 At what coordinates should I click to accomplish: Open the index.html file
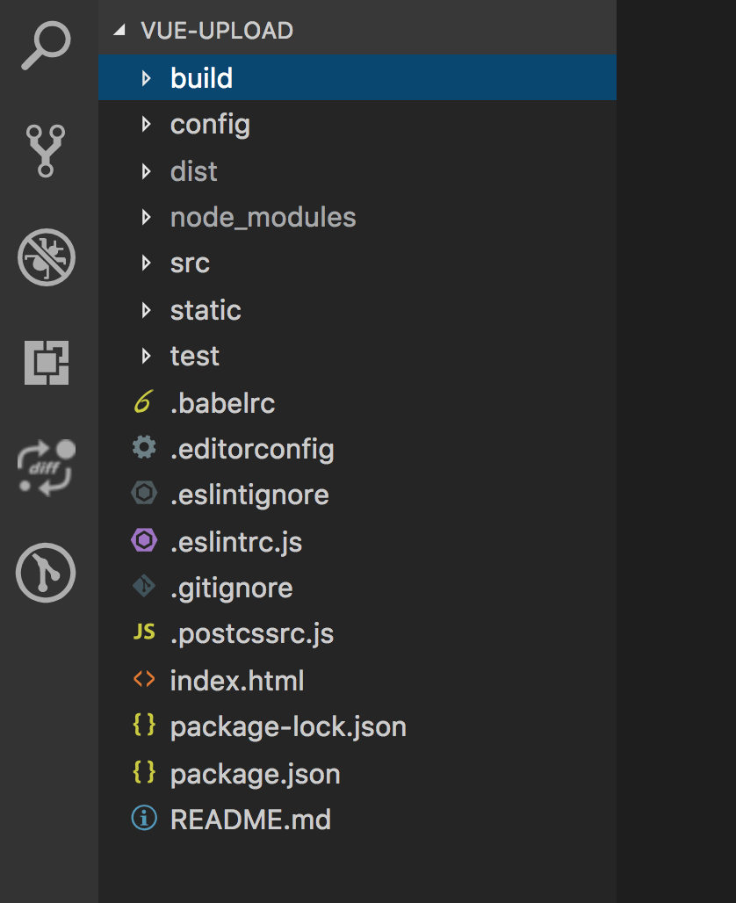click(237, 681)
